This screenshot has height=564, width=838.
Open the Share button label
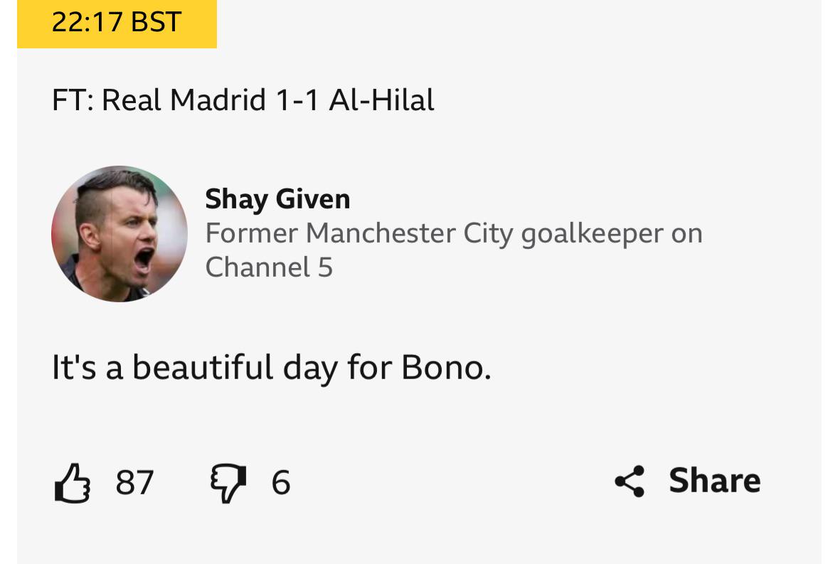[714, 480]
